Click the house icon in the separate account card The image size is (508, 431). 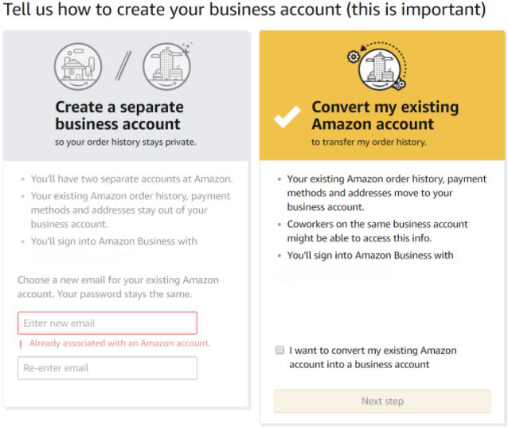click(x=78, y=65)
